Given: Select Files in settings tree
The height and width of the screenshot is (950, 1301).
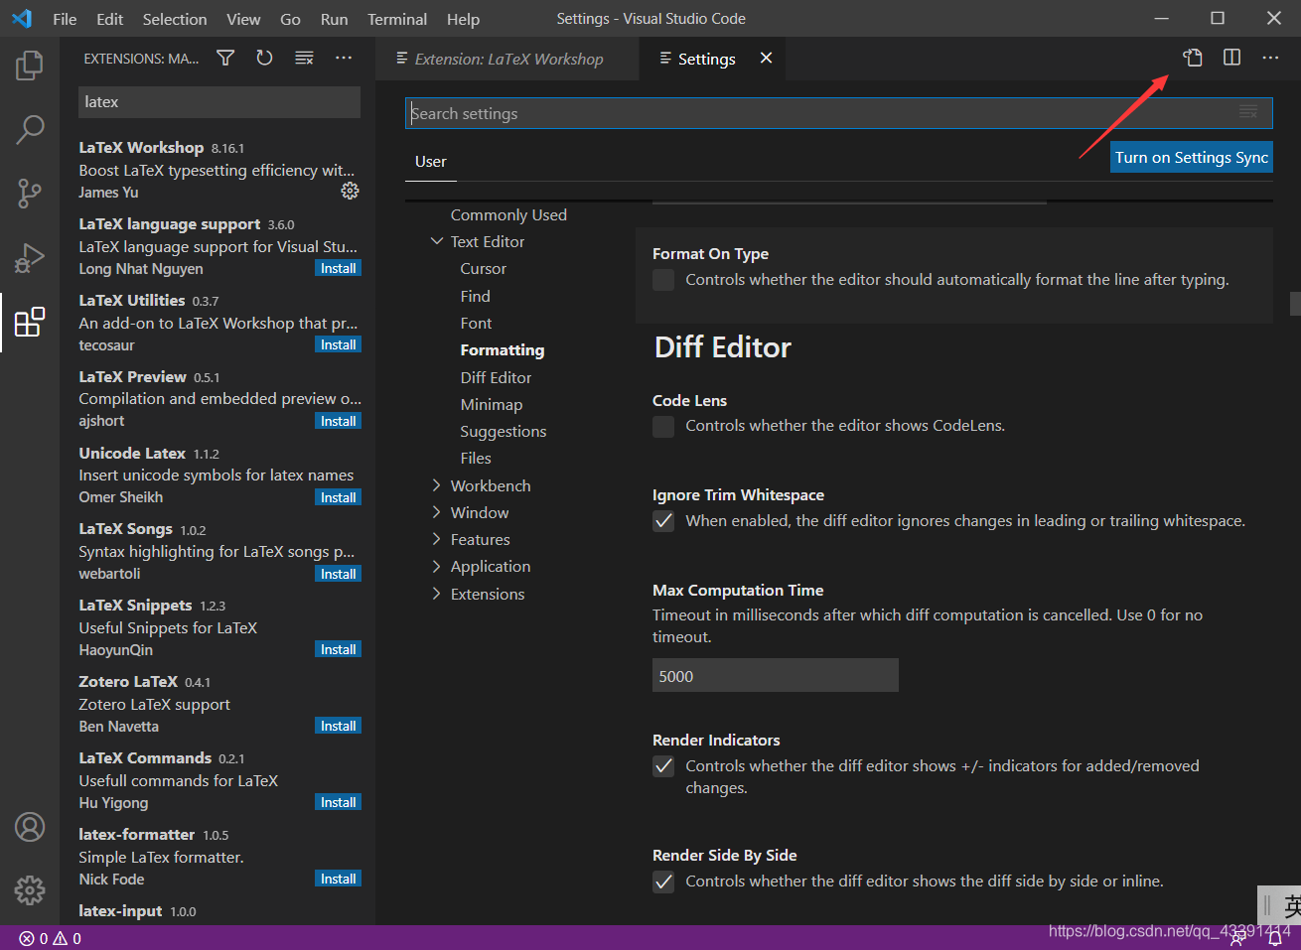Looking at the screenshot, I should [x=476, y=458].
